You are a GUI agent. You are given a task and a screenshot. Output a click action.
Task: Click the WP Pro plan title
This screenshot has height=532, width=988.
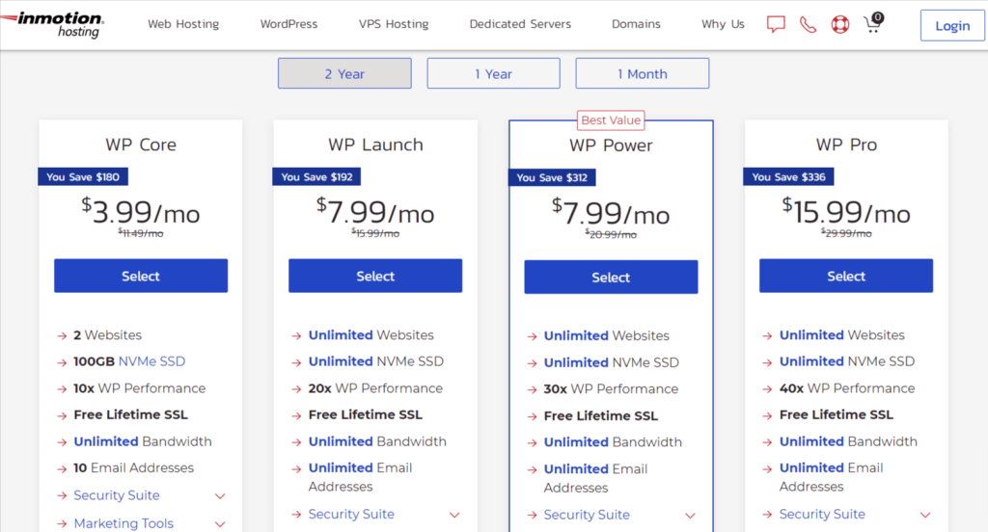click(x=846, y=145)
